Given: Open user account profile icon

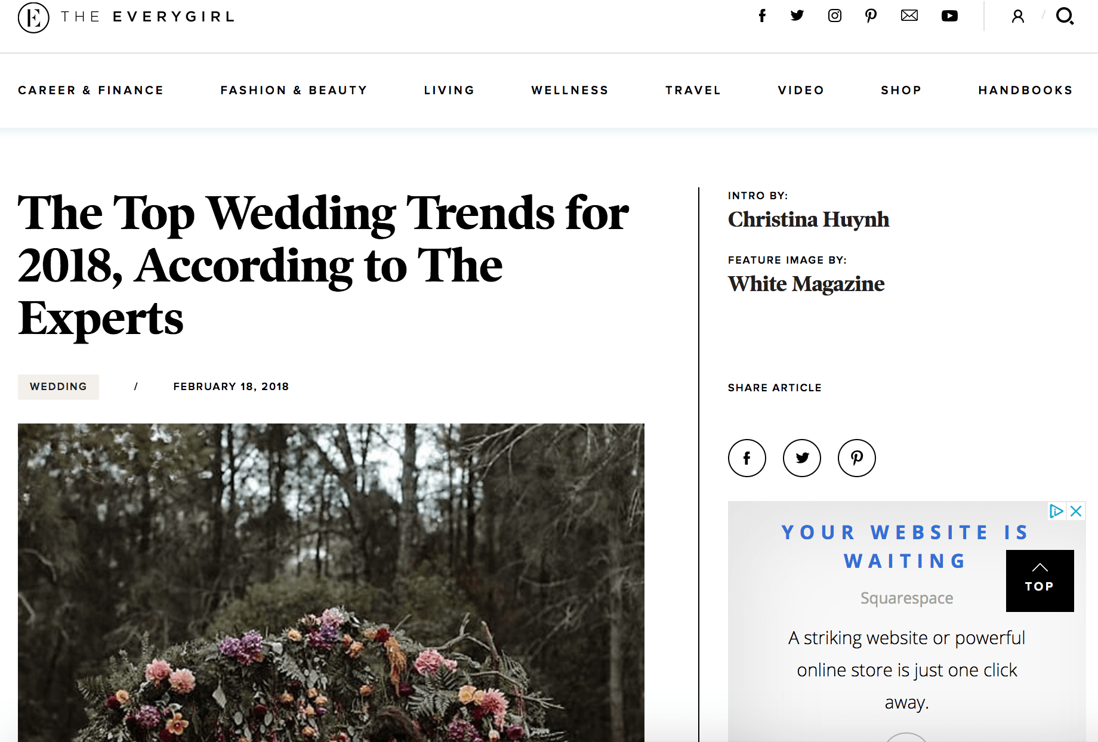Looking at the screenshot, I should (x=1018, y=16).
